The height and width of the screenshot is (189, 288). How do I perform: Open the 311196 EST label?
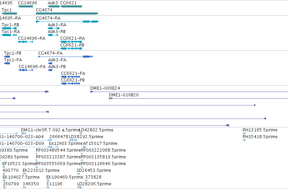(54, 184)
